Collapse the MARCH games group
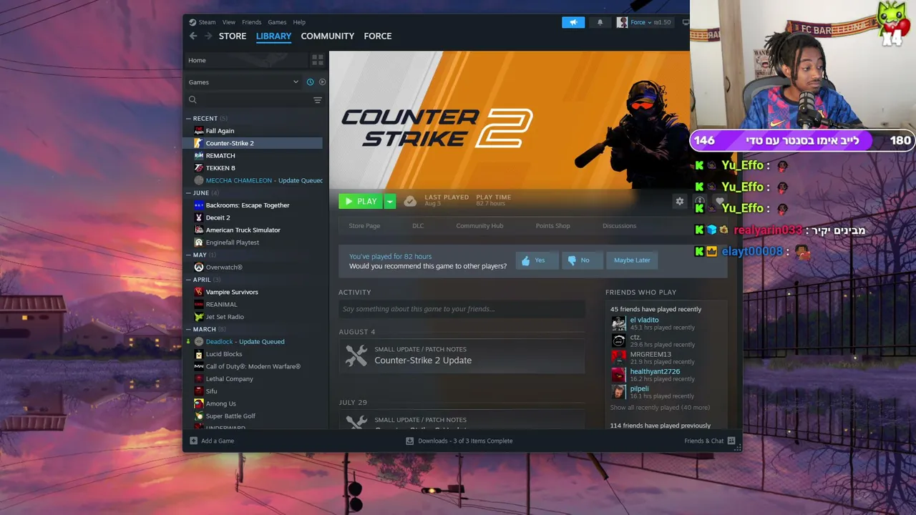 point(189,330)
